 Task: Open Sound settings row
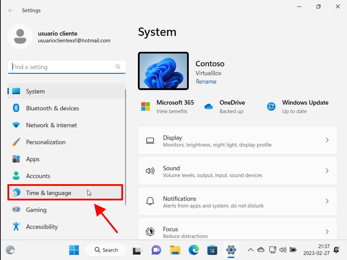(237, 171)
